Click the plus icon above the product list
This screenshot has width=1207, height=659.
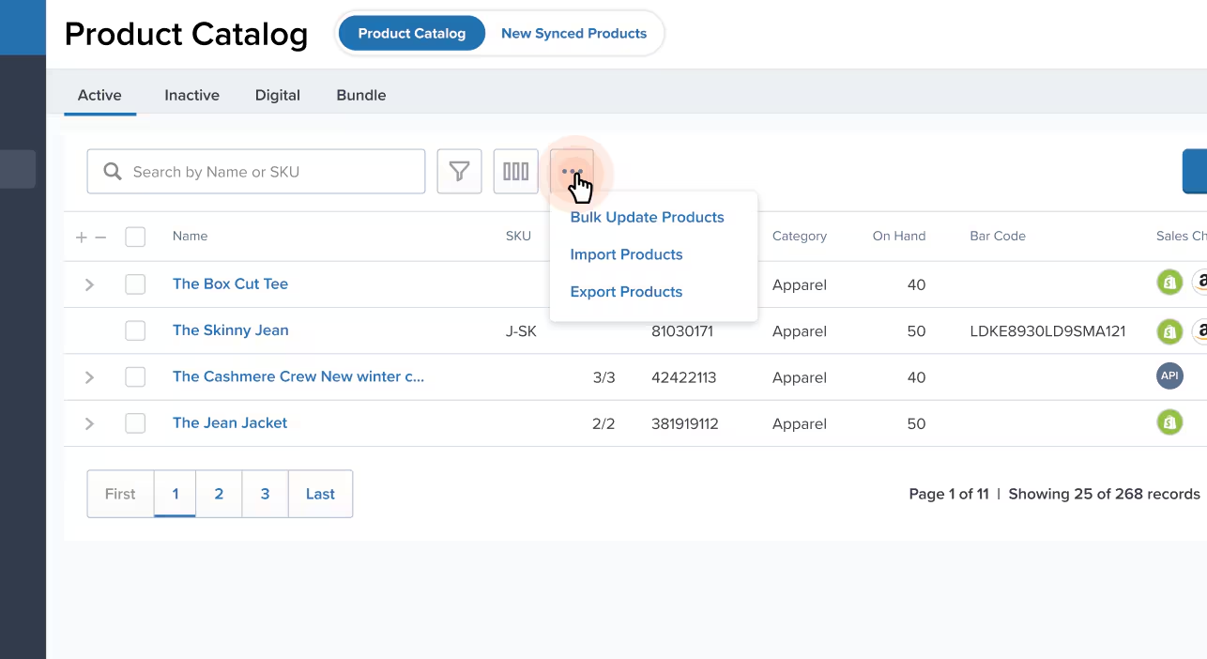81,237
